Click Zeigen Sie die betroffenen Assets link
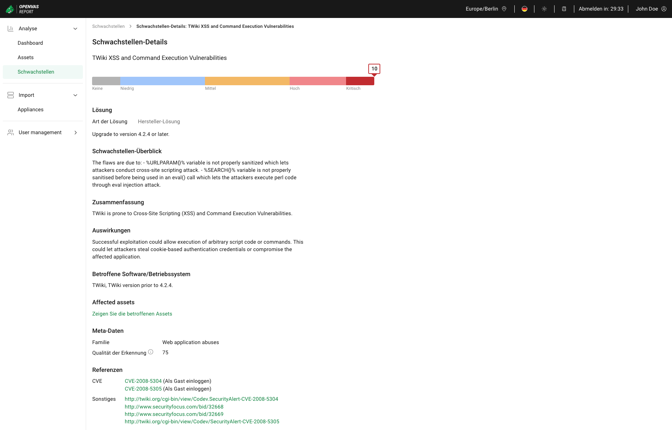 132,314
